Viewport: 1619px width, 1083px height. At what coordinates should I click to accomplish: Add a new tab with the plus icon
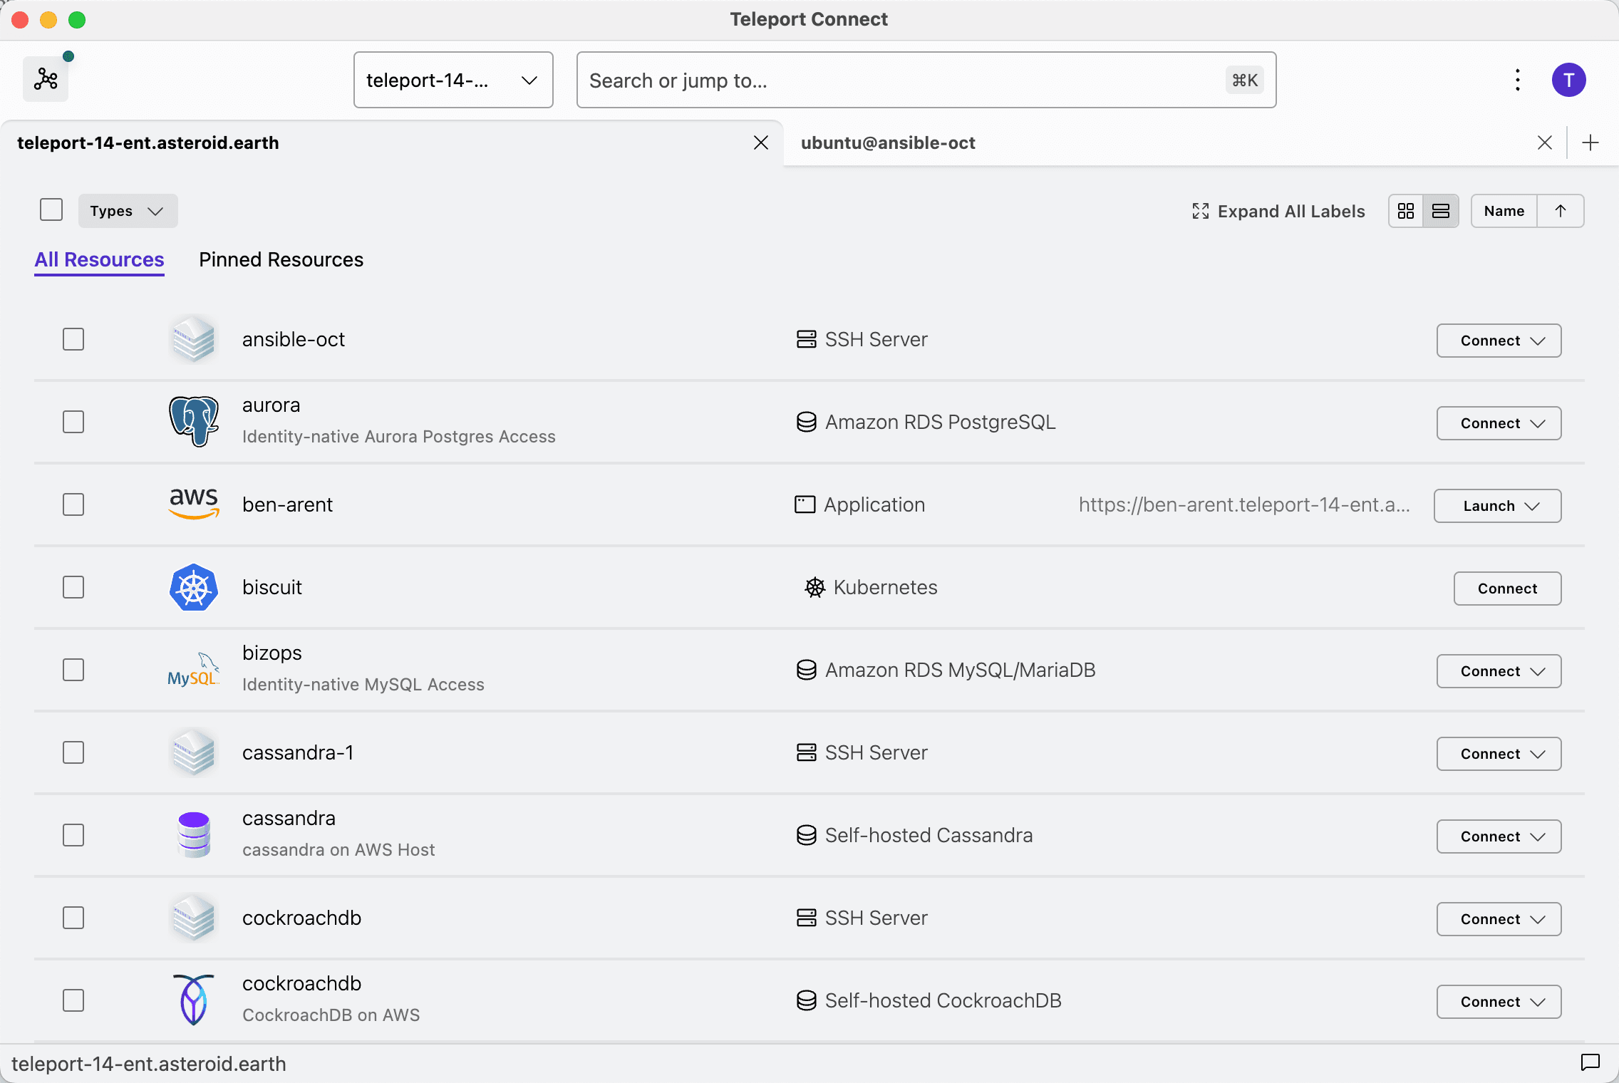click(x=1590, y=142)
